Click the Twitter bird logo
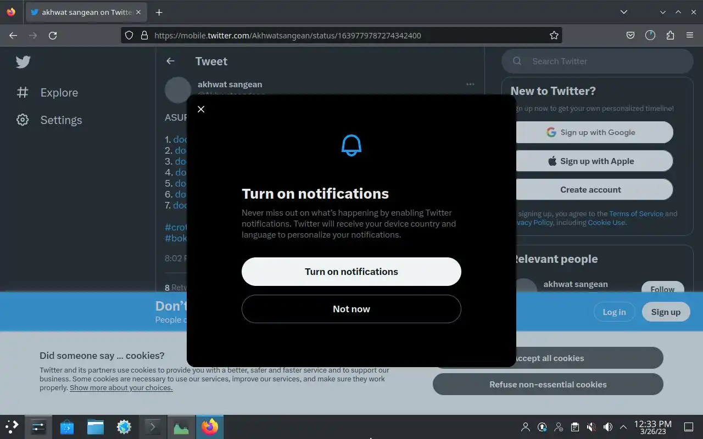This screenshot has width=703, height=439. 23,62
